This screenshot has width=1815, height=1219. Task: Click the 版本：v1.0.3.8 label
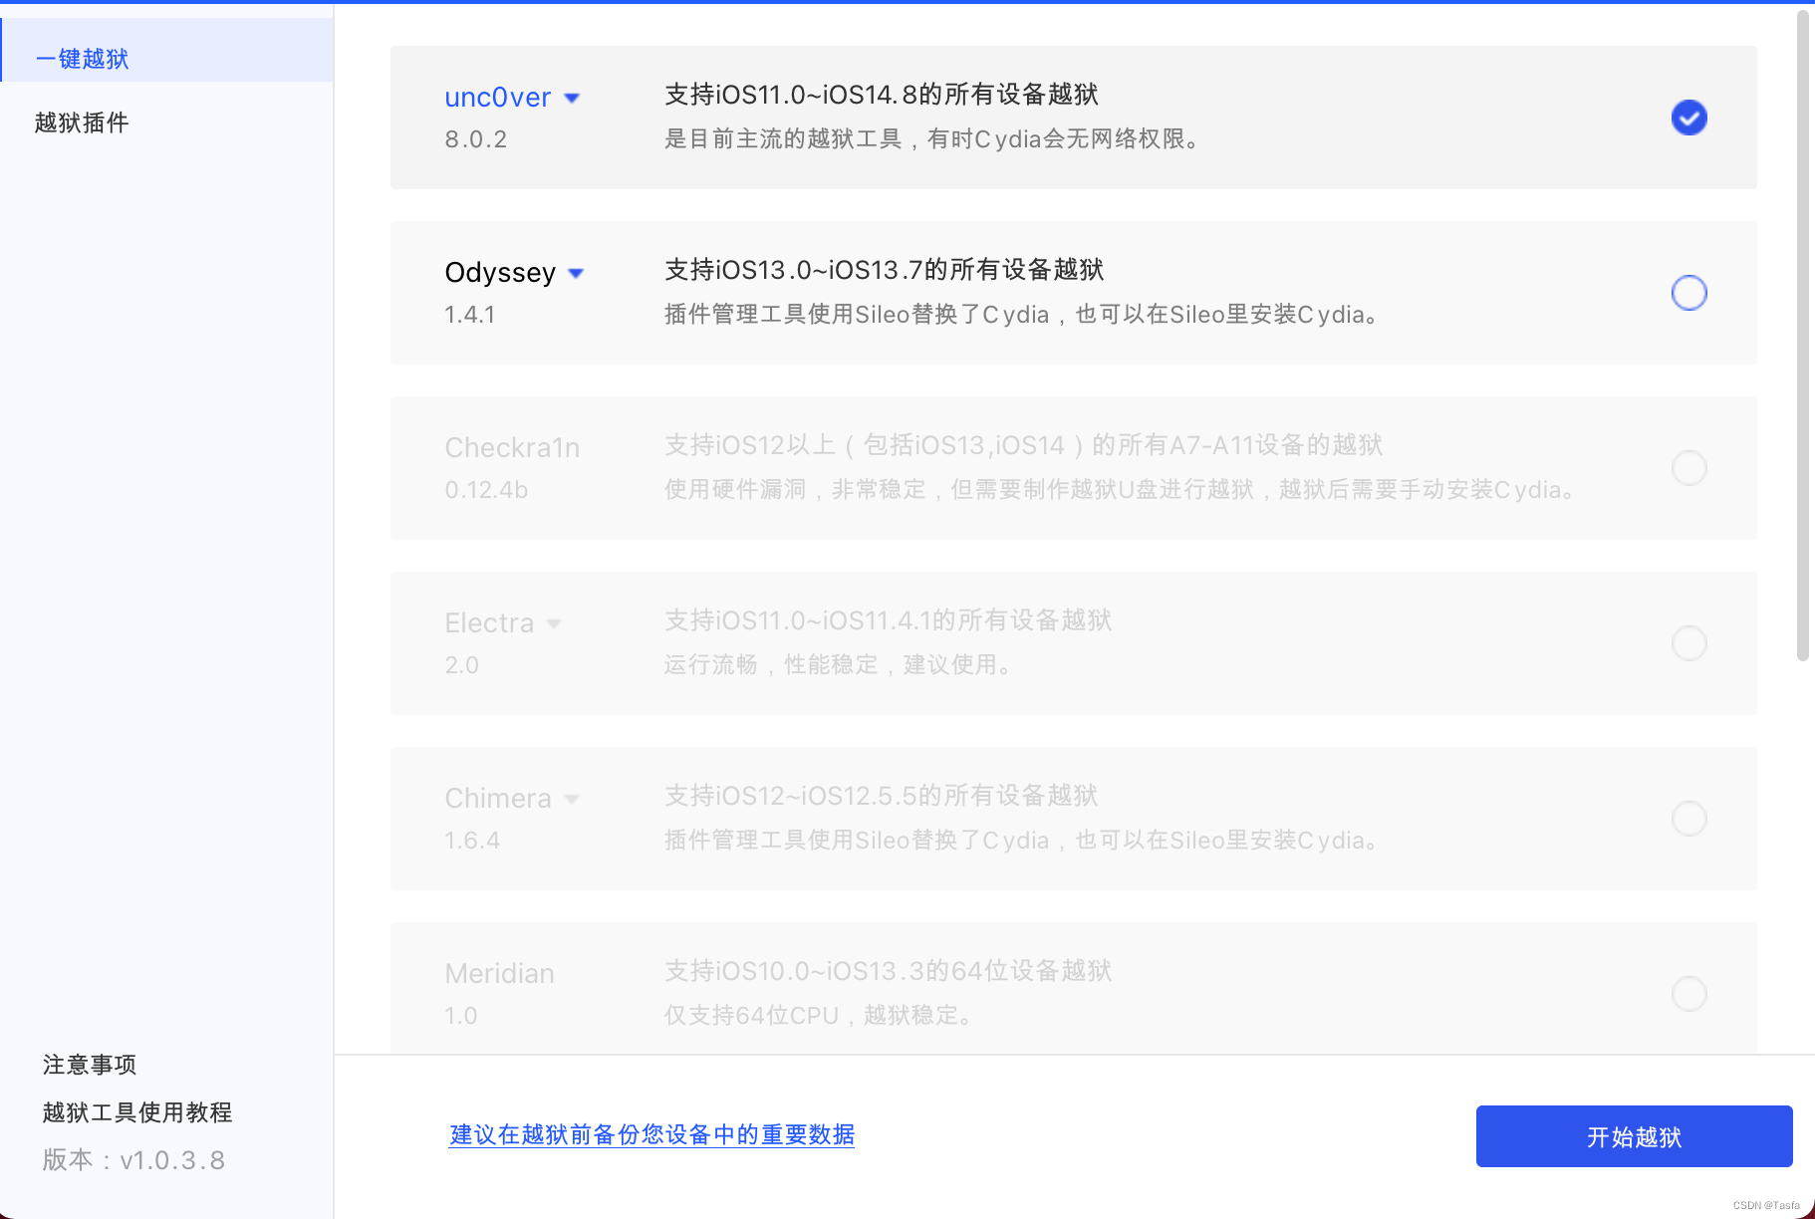pos(133,1160)
